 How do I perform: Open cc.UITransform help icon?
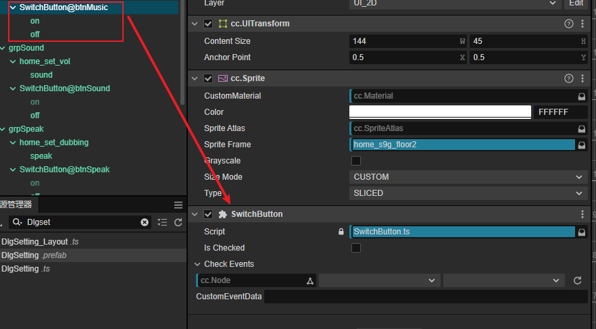[569, 24]
